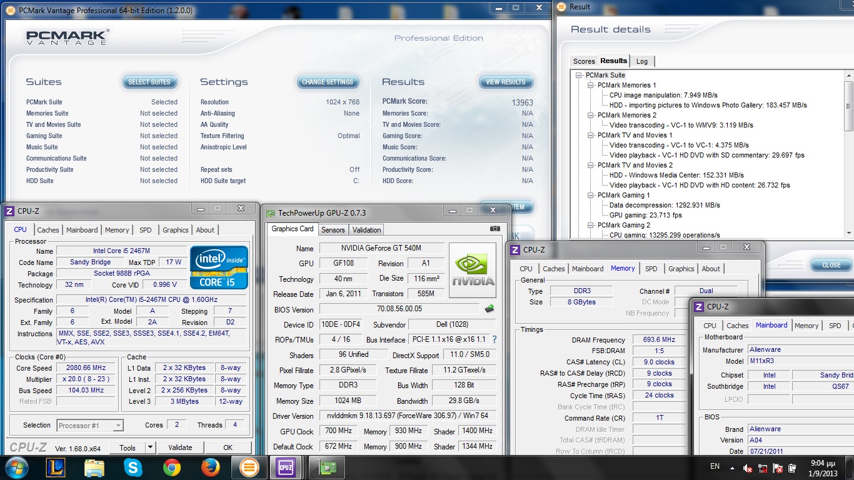Collapse the PCMark Gaming 1 node
Image resolution: width=854 pixels, height=480 pixels.
(x=591, y=195)
